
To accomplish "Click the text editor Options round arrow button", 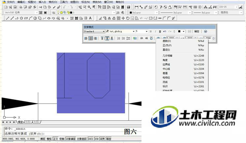I will 205,32.
